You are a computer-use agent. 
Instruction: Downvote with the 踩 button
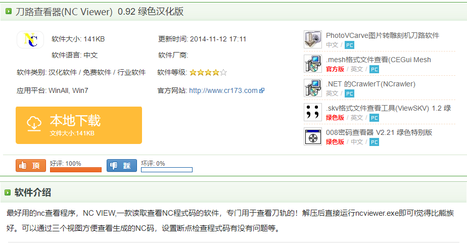coord(122,166)
